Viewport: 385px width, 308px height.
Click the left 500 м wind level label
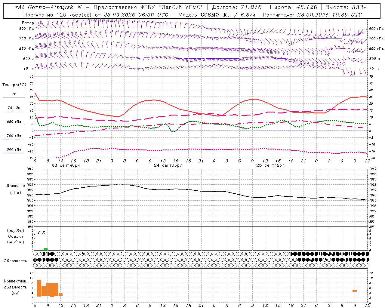coord(29,59)
